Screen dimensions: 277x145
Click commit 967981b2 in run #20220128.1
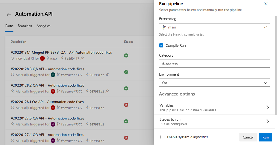[x=97, y=108]
